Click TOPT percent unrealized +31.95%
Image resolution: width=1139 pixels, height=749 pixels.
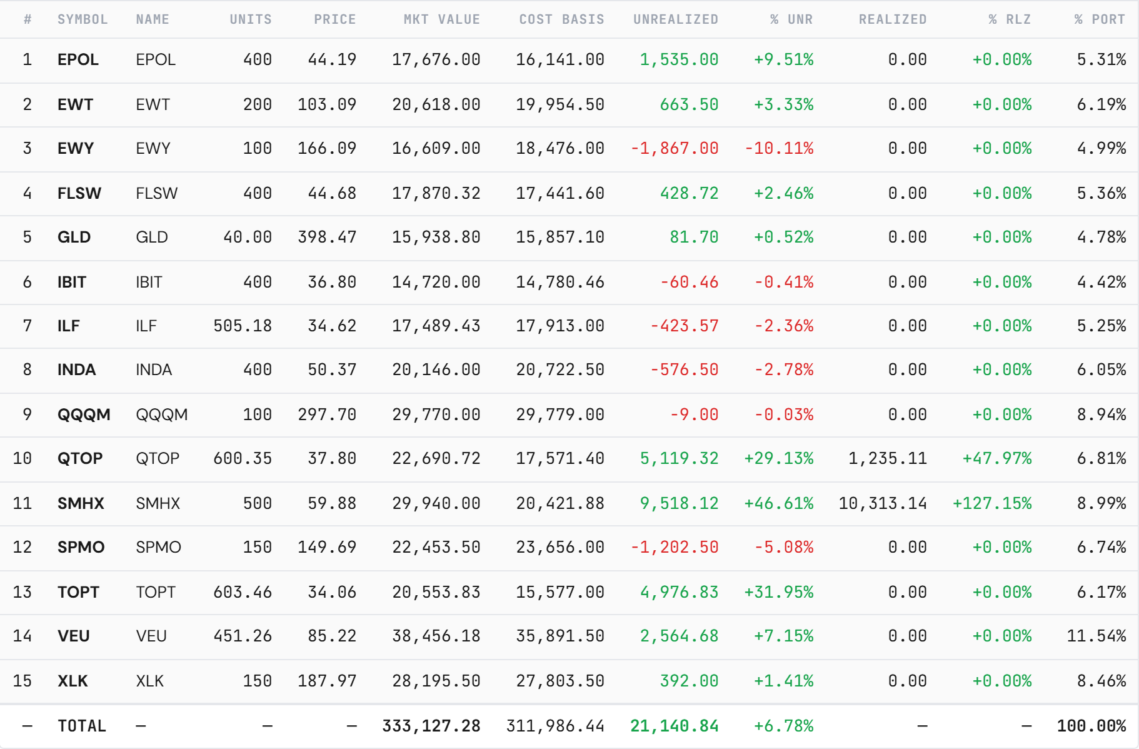click(x=779, y=592)
